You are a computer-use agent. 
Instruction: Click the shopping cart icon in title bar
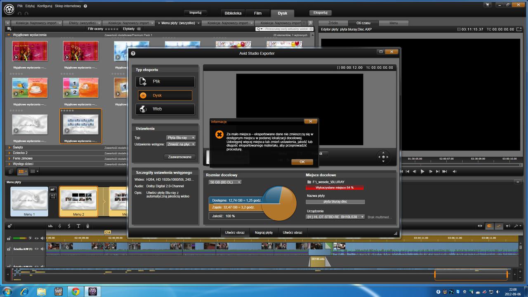[488, 5]
